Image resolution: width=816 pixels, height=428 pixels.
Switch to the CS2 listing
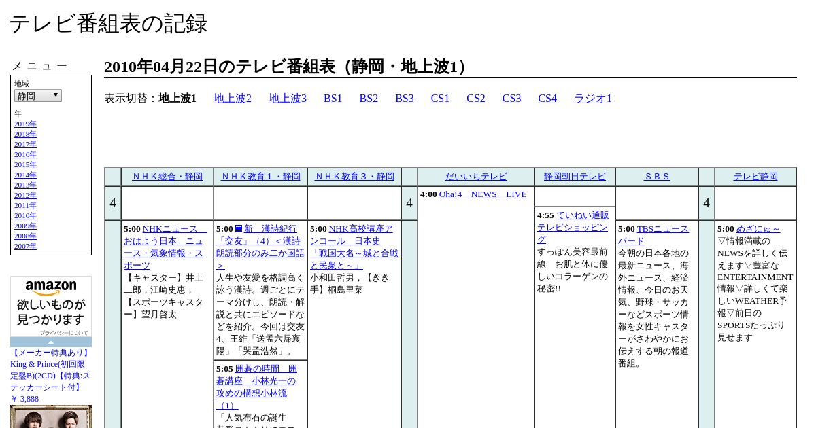[476, 99]
